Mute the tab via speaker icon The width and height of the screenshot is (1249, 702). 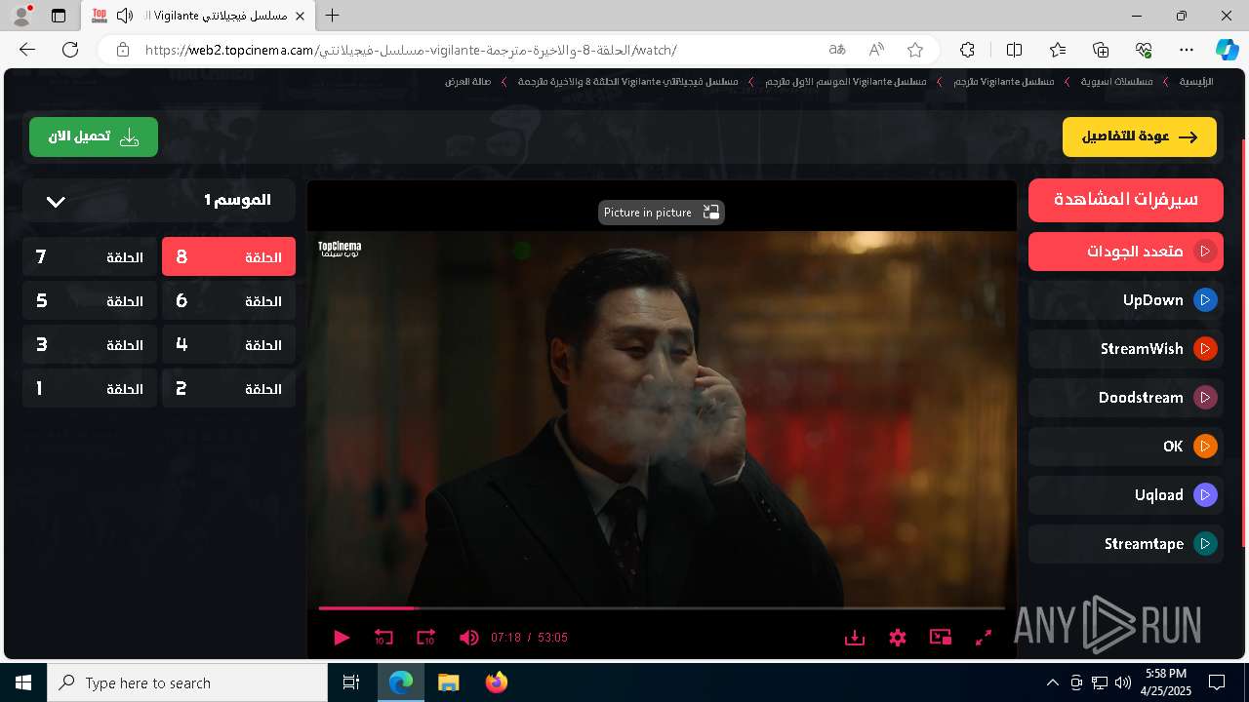click(125, 16)
